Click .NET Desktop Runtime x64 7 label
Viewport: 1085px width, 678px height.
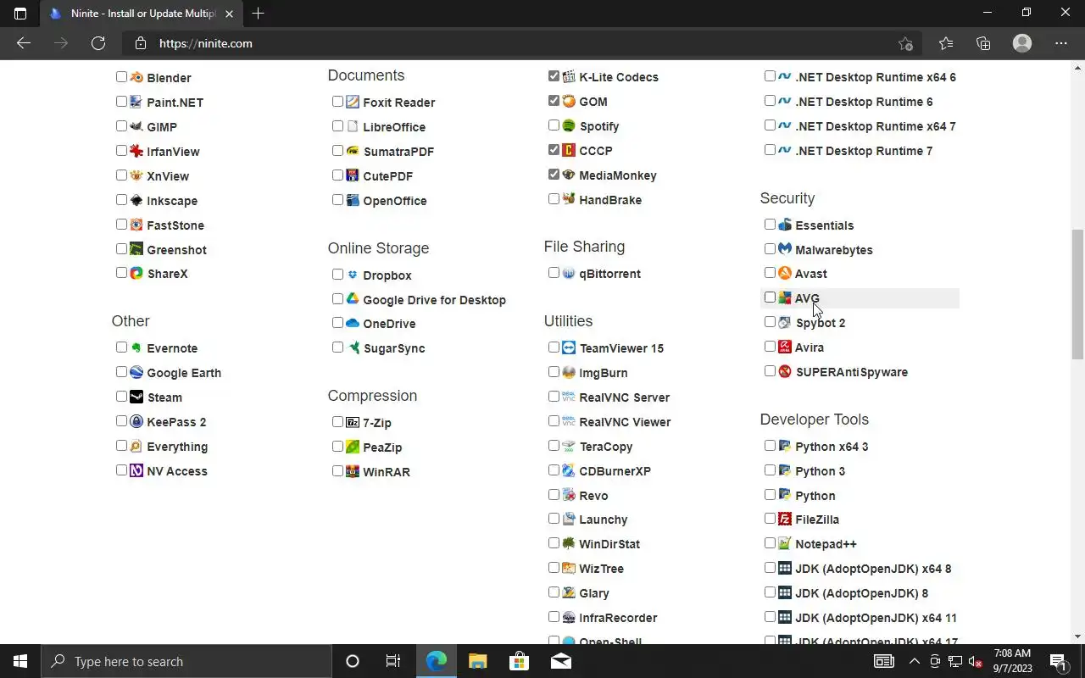876,126
